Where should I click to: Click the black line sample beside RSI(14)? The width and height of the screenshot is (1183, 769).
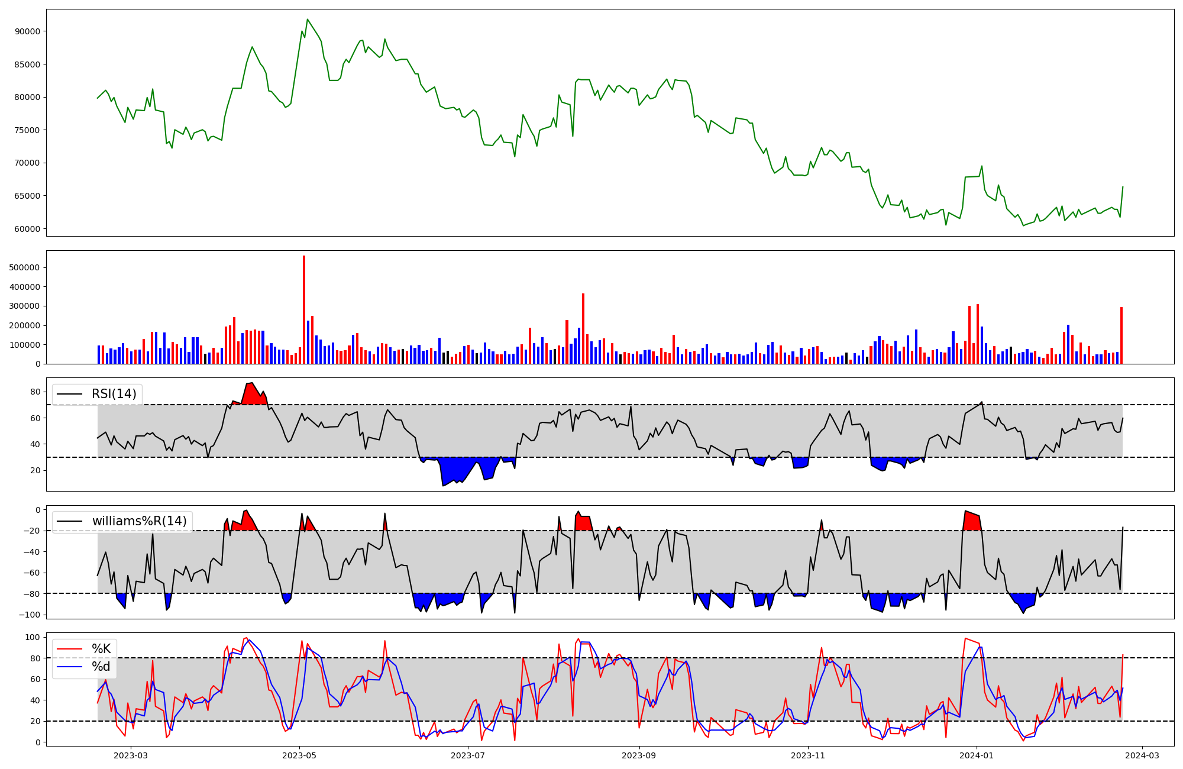[x=69, y=394]
